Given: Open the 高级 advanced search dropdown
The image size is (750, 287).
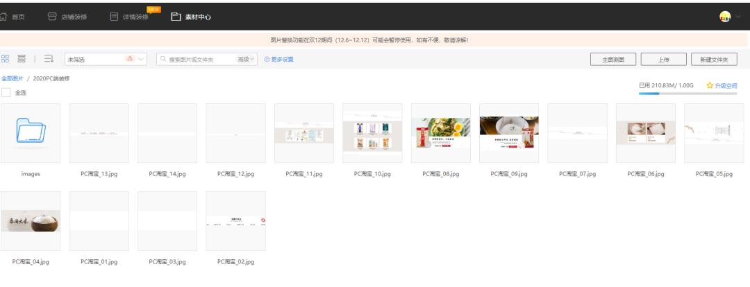Looking at the screenshot, I should [x=246, y=59].
